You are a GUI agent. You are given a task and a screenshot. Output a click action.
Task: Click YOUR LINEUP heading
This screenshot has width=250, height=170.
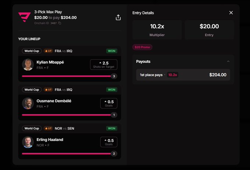click(x=29, y=39)
